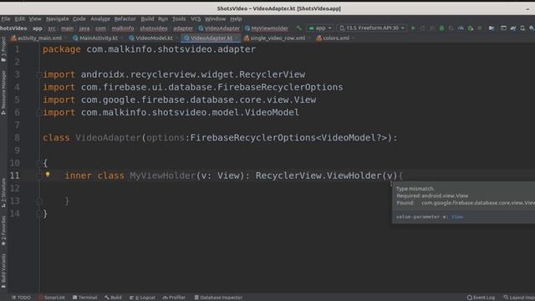Click the Profile app gauge icon
Screen dimensions: 535x301
[x=461, y=28]
